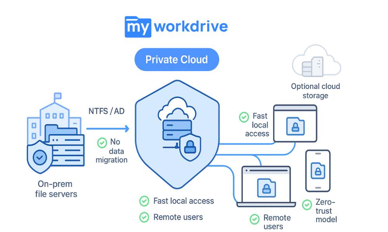Click the laptop's top toolbar strip
Screen dimensions: 388x232
pos(265,170)
